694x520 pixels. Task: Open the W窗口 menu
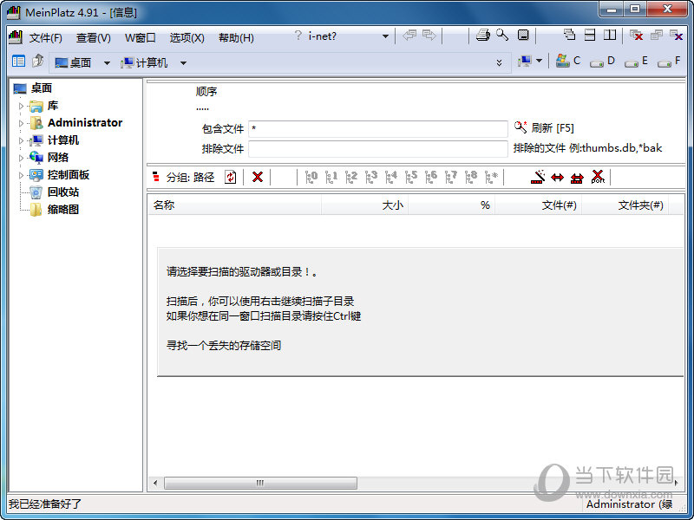pos(141,38)
